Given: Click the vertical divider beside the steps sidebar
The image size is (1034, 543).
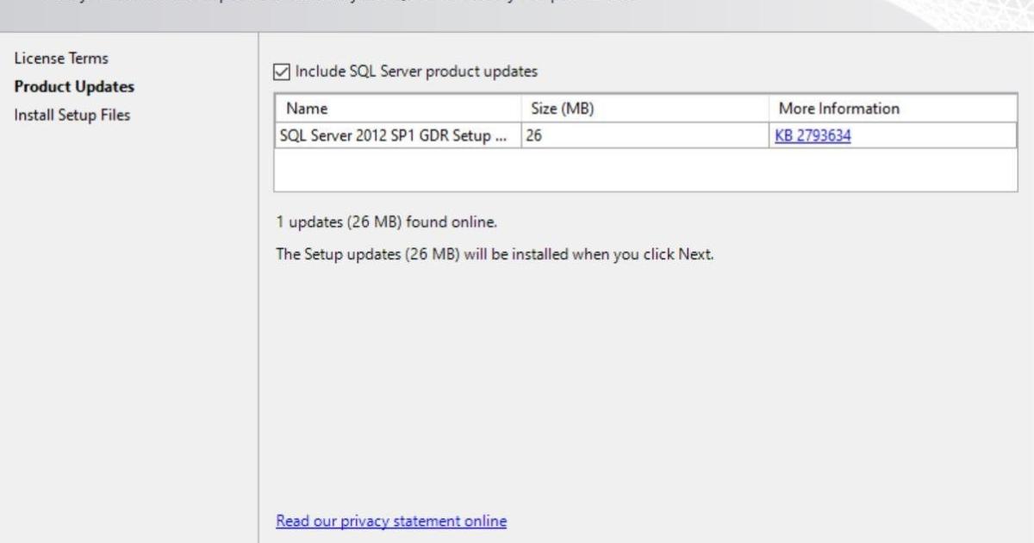Looking at the screenshot, I should 258,284.
